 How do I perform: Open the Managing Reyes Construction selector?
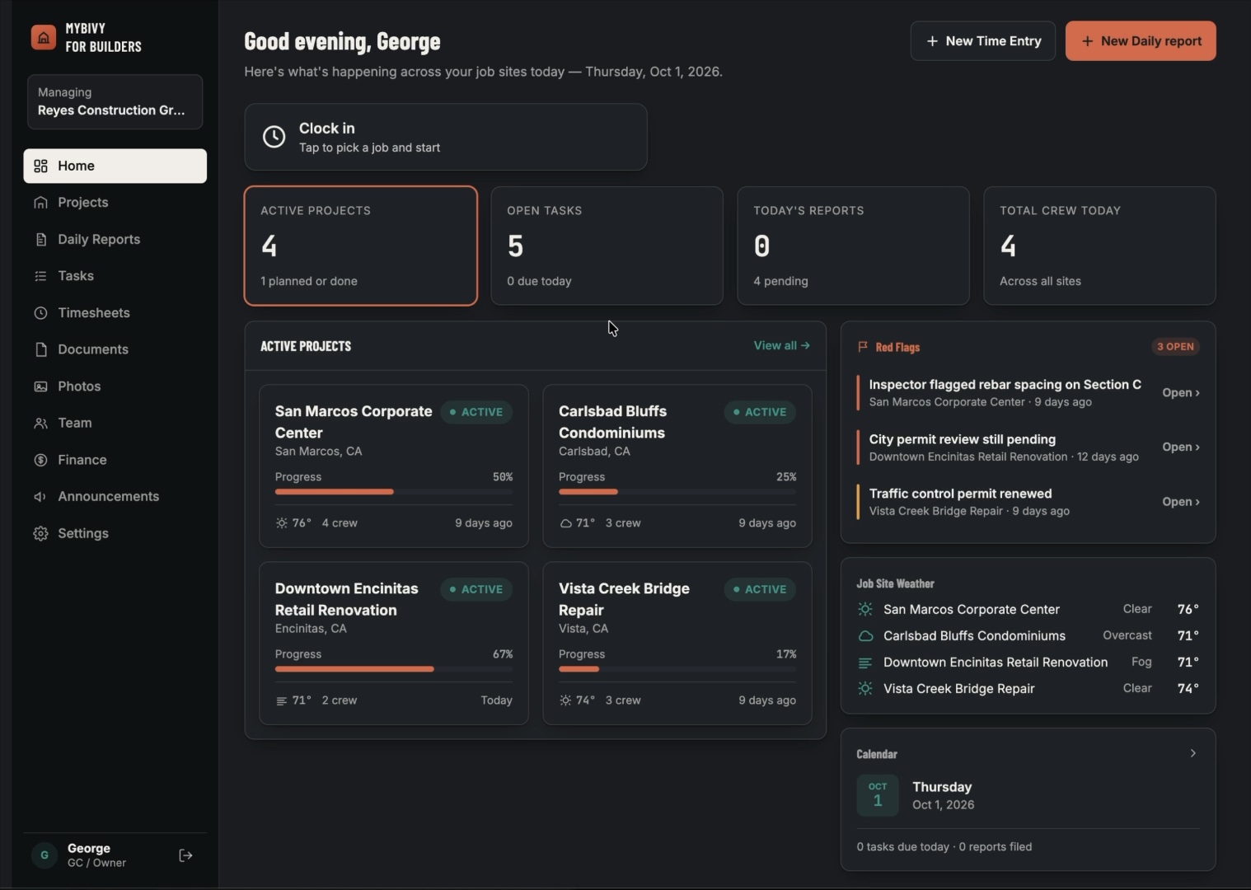point(115,102)
